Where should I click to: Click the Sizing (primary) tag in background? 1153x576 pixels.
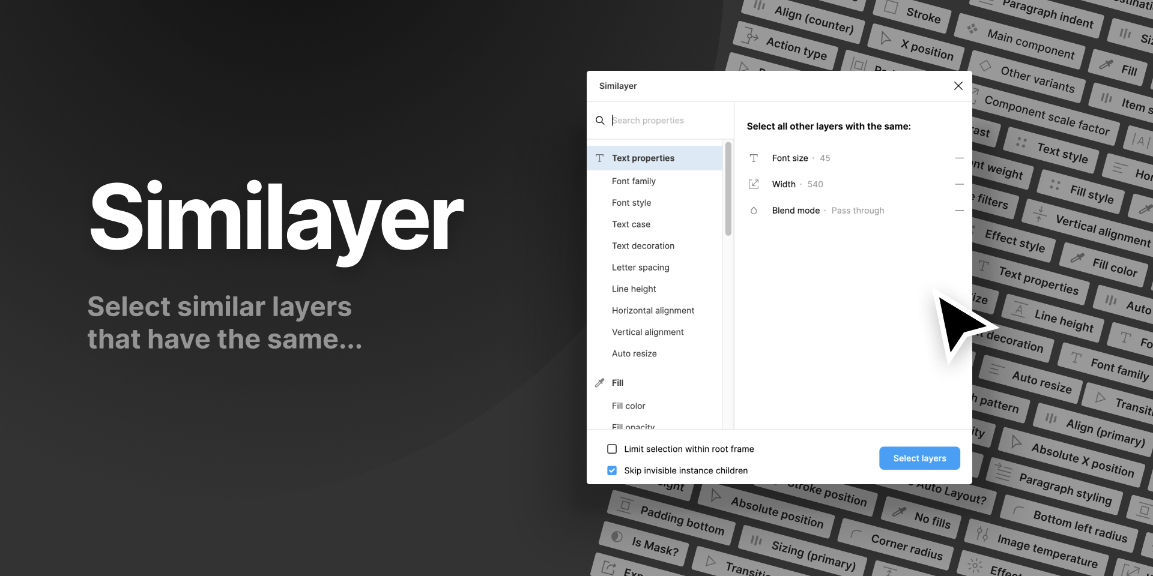pyautogui.click(x=803, y=552)
